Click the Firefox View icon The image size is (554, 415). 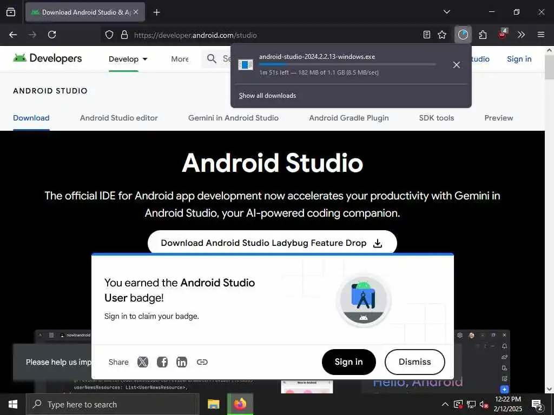click(11, 12)
